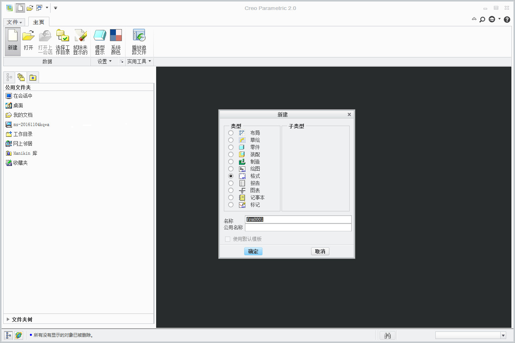This screenshot has width=515, height=343.
Task: Click Play Trail File (播放追踪文件) icon
Action: [139, 41]
